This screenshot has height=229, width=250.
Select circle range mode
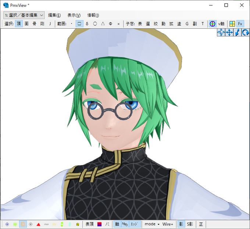coord(95,24)
